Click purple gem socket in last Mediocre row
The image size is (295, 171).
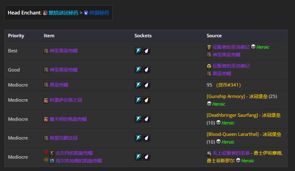(x=146, y=157)
